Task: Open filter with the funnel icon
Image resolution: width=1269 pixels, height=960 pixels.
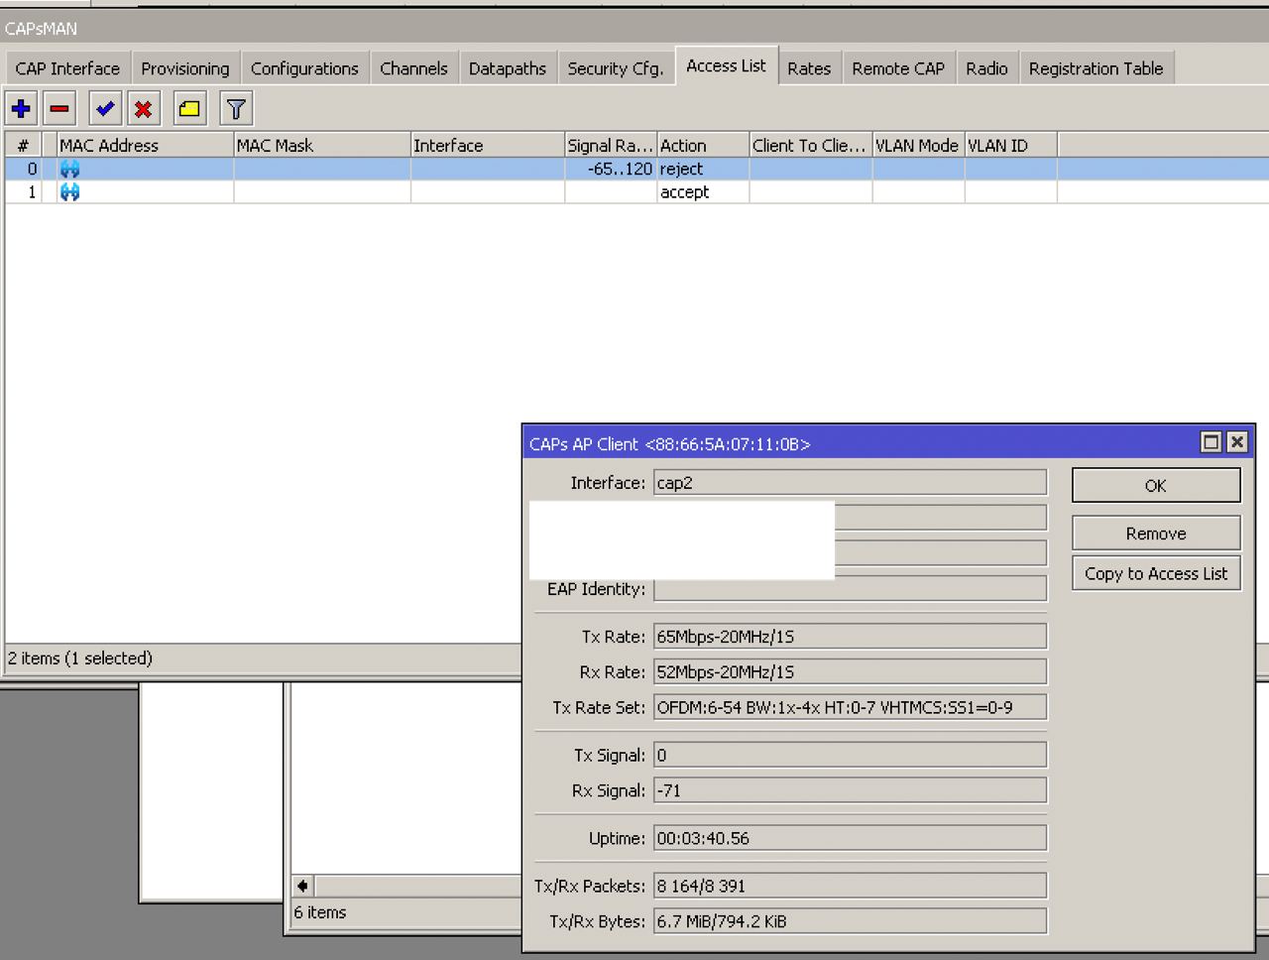Action: 236,109
